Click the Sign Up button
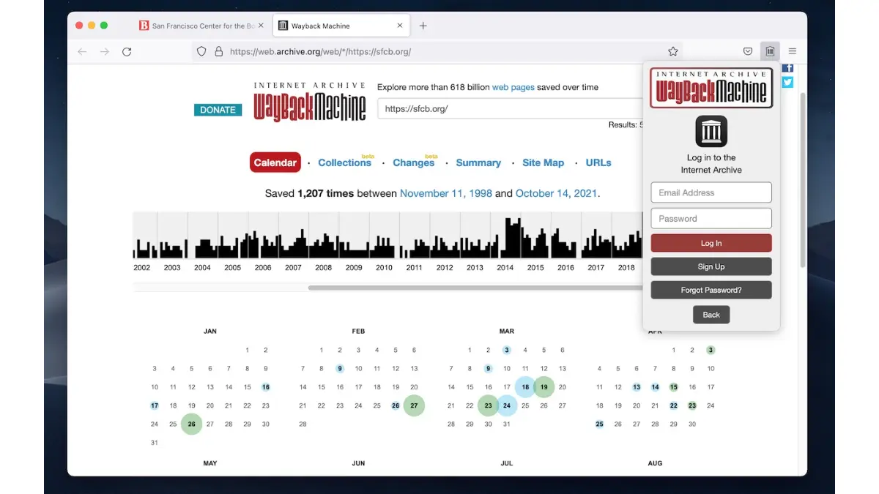 click(711, 266)
